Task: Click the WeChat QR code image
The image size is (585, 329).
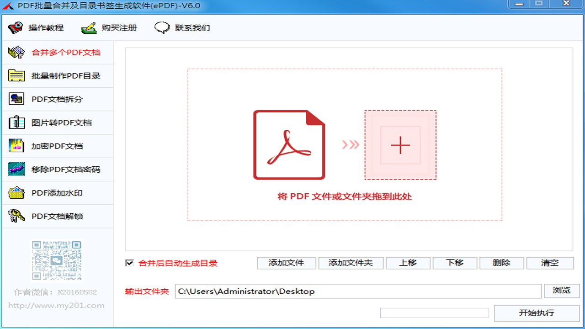Action: coord(57,260)
